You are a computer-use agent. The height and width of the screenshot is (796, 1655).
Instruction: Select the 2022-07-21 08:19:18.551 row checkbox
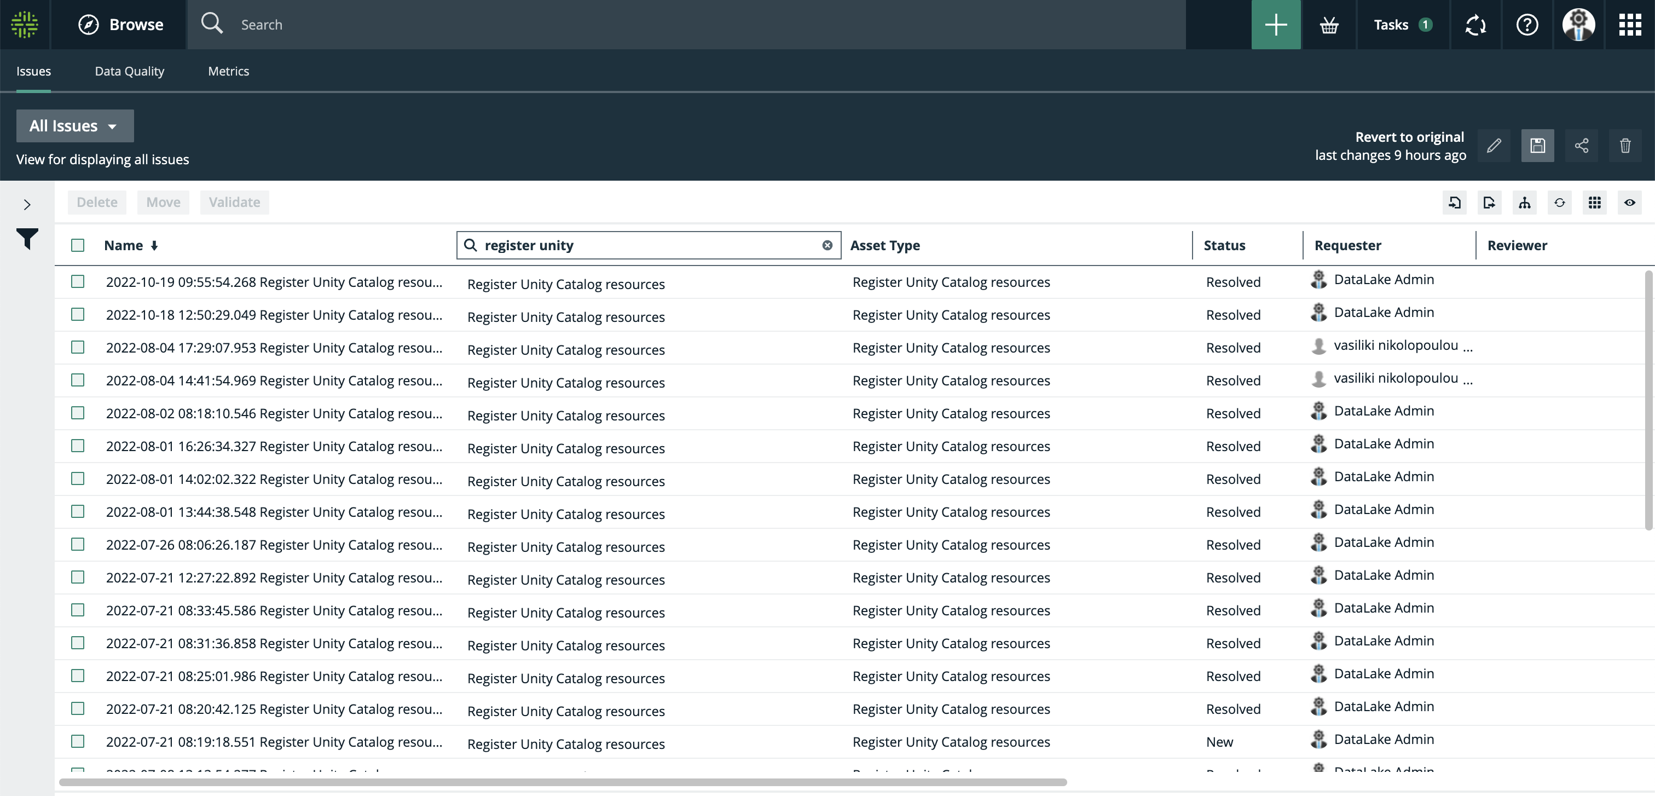coord(78,741)
